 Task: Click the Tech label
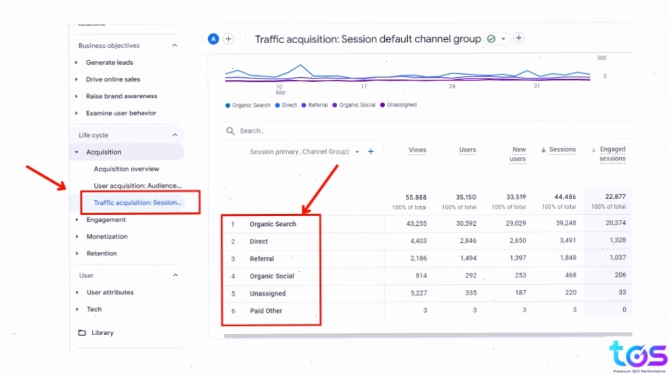tap(94, 310)
